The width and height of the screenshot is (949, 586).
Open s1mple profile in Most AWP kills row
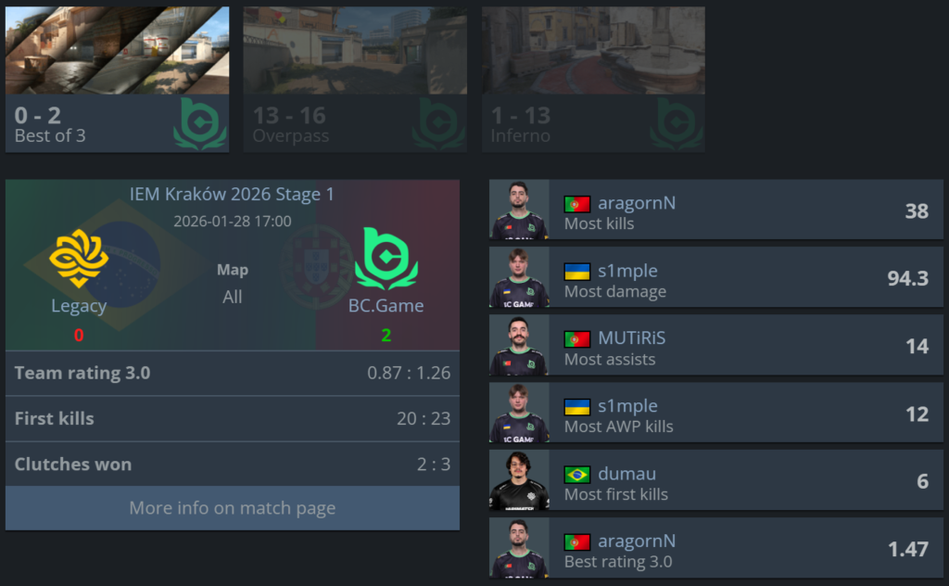click(627, 406)
